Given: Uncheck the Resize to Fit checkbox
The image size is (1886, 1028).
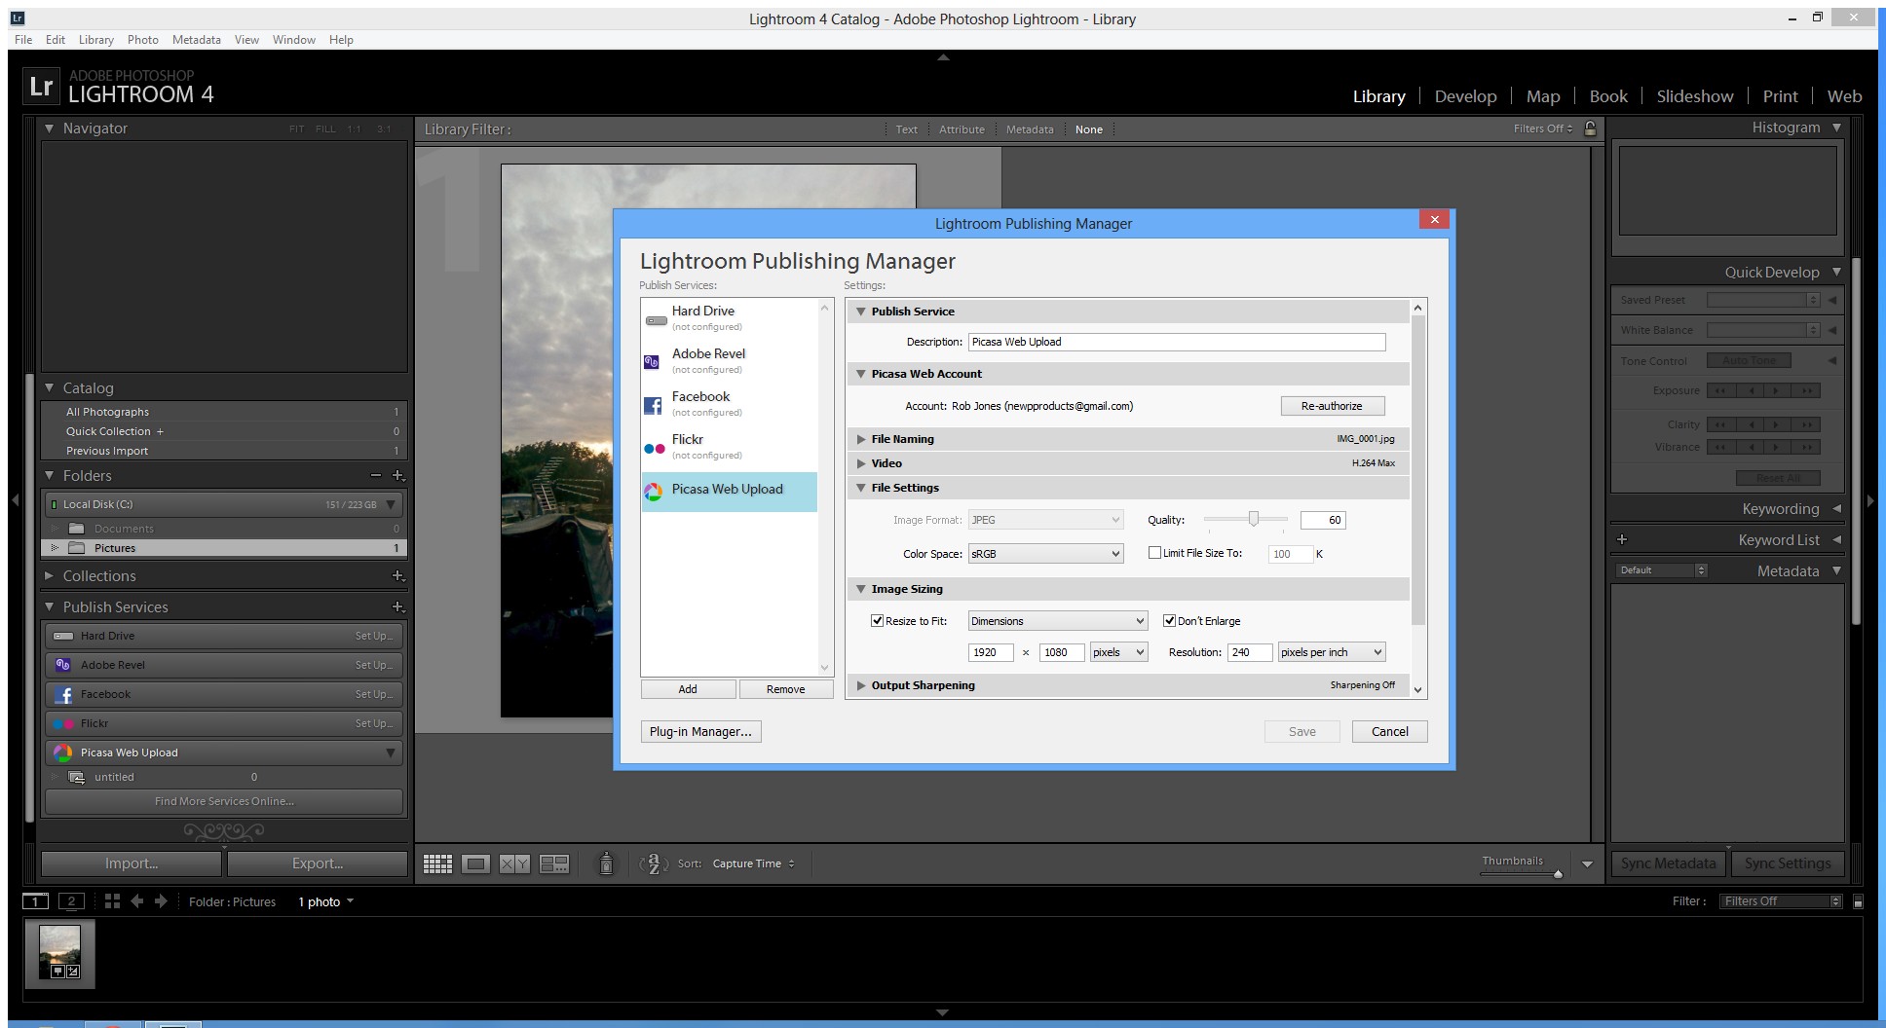Looking at the screenshot, I should (877, 621).
